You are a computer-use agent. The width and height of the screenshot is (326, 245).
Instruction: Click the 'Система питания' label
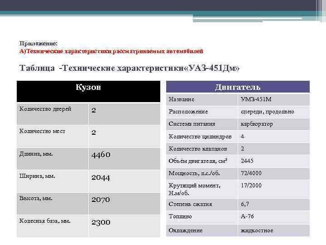(x=192, y=124)
